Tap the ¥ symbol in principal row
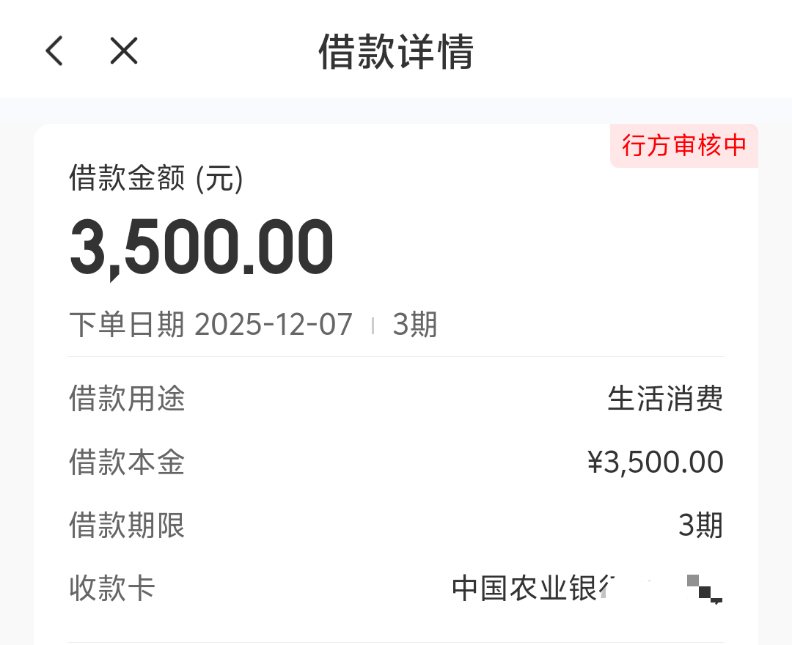This screenshot has height=645, width=792. tap(595, 462)
